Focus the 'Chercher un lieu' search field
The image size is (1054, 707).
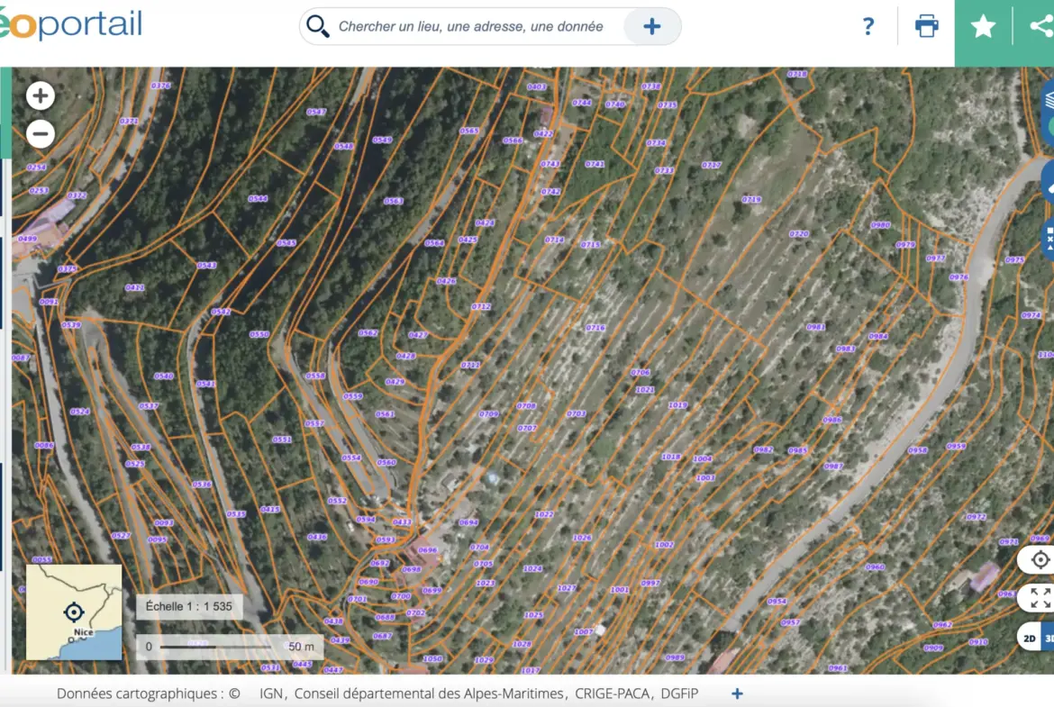[x=470, y=27]
